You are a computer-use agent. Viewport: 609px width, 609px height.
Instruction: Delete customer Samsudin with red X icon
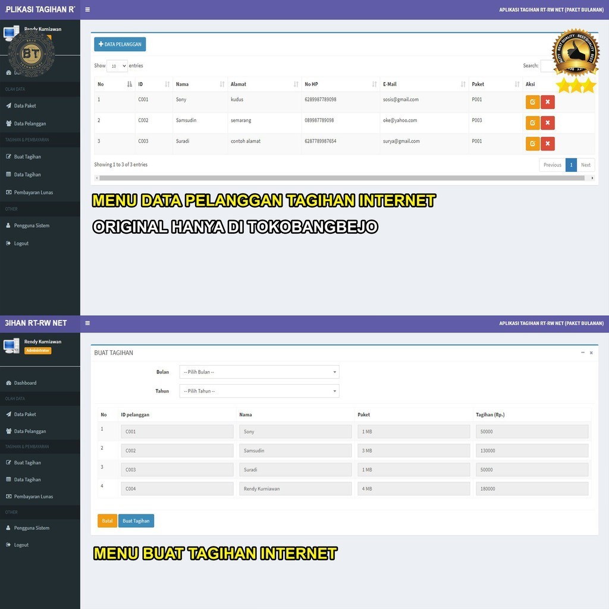[x=548, y=123]
